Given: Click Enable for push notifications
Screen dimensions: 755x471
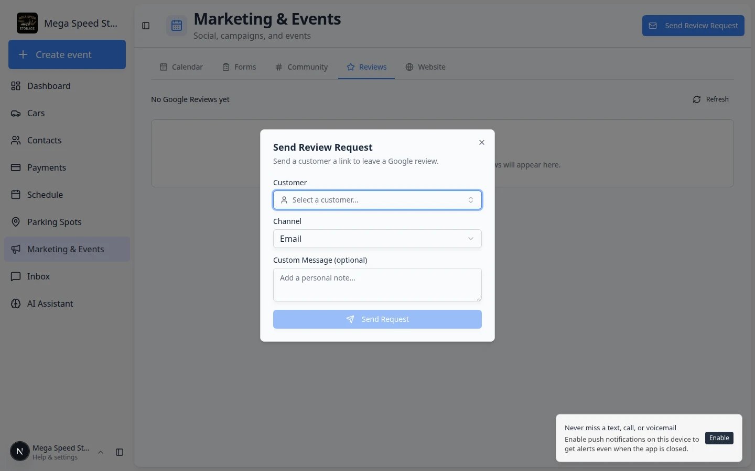Looking at the screenshot, I should [719, 438].
